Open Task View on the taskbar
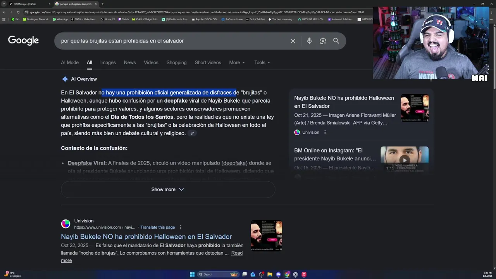 [244, 274]
